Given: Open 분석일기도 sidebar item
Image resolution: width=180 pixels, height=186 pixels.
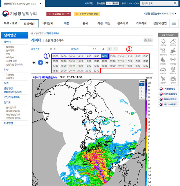Looking at the screenshot, I should pyautogui.click(x=11, y=107).
